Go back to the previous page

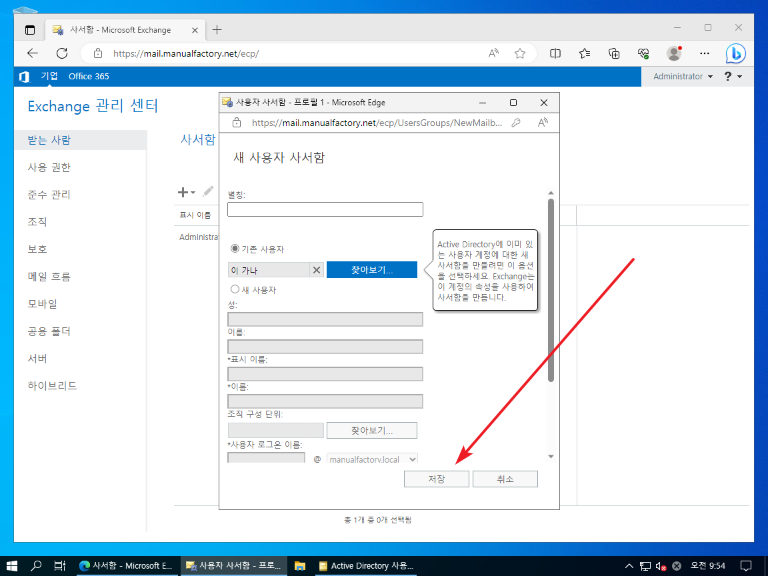33,53
